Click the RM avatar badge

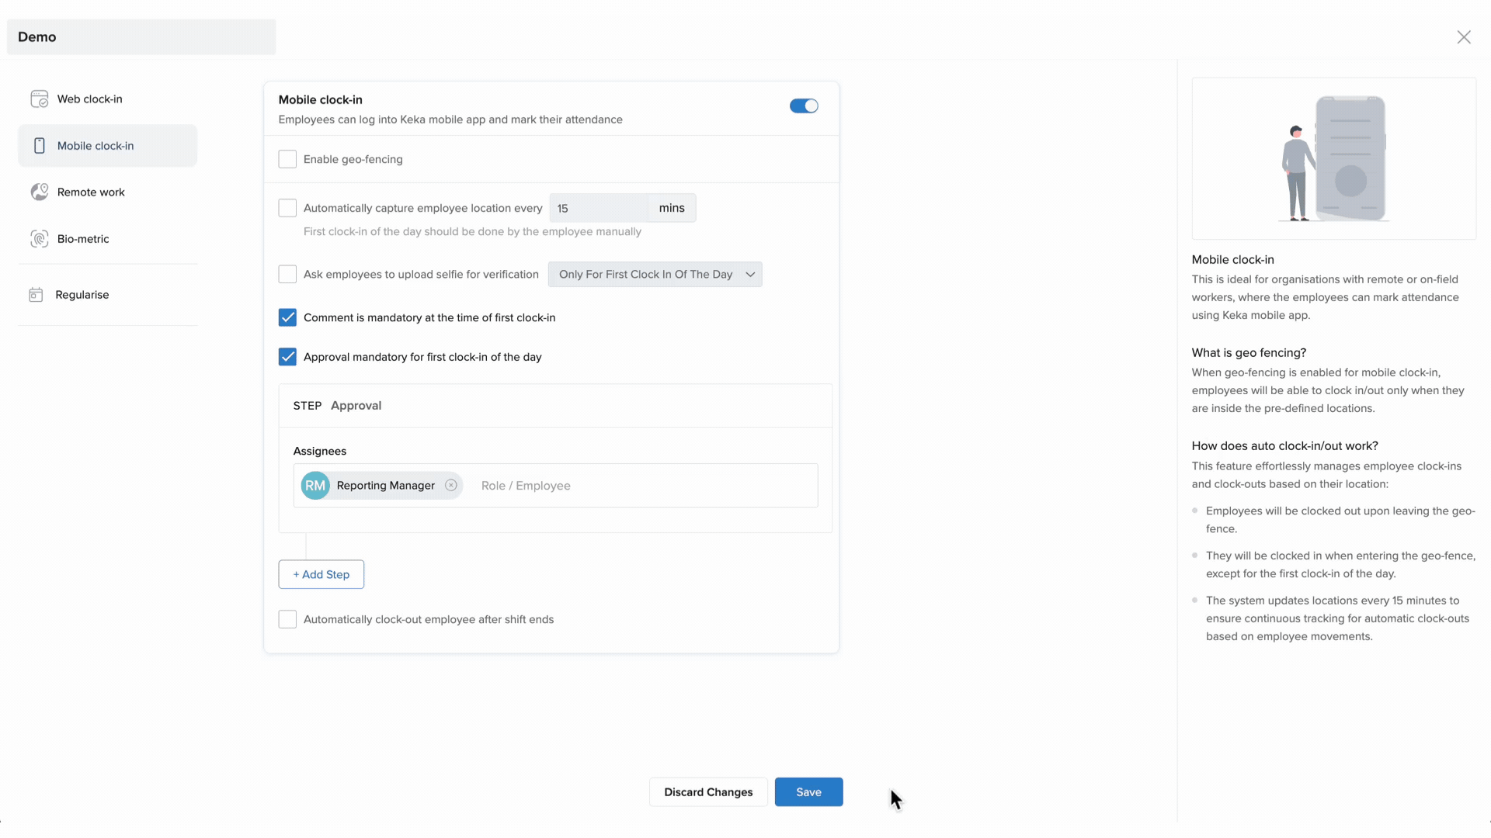click(x=315, y=486)
